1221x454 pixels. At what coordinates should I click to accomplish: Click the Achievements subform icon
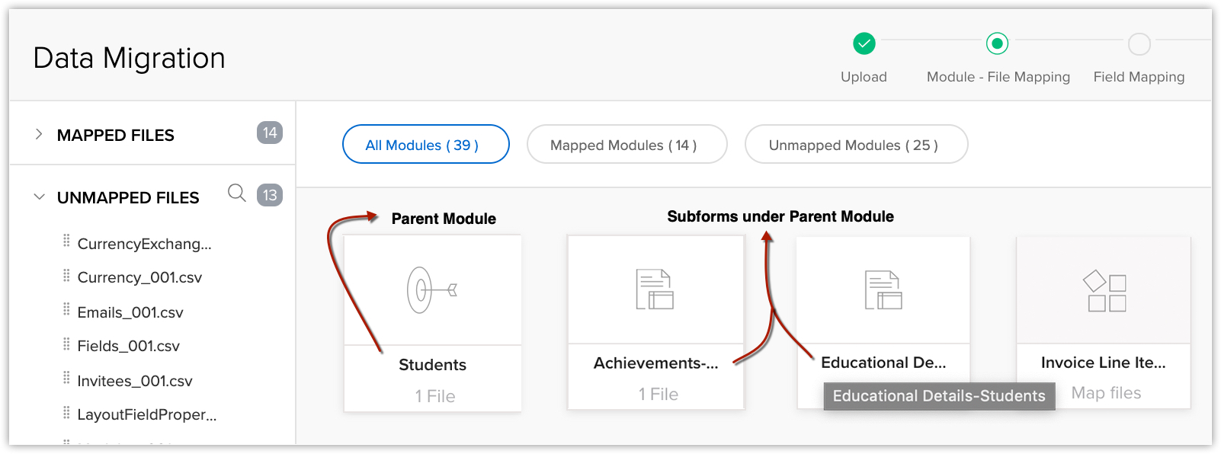(x=655, y=289)
